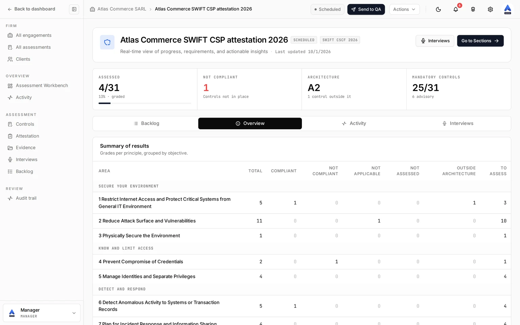This screenshot has width=520, height=325.
Task: Open the Interviews tab
Action: pyautogui.click(x=458, y=124)
